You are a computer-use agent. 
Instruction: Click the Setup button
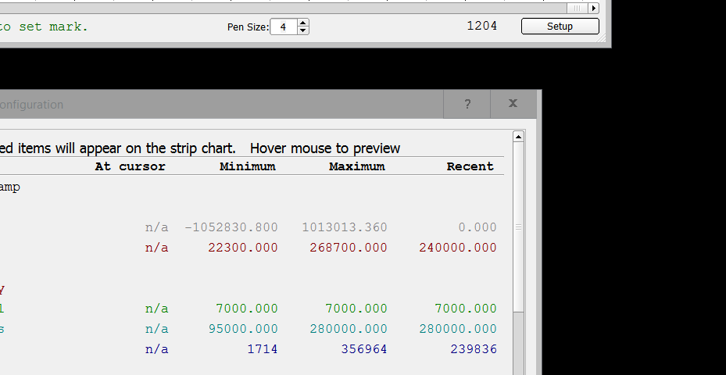point(560,27)
